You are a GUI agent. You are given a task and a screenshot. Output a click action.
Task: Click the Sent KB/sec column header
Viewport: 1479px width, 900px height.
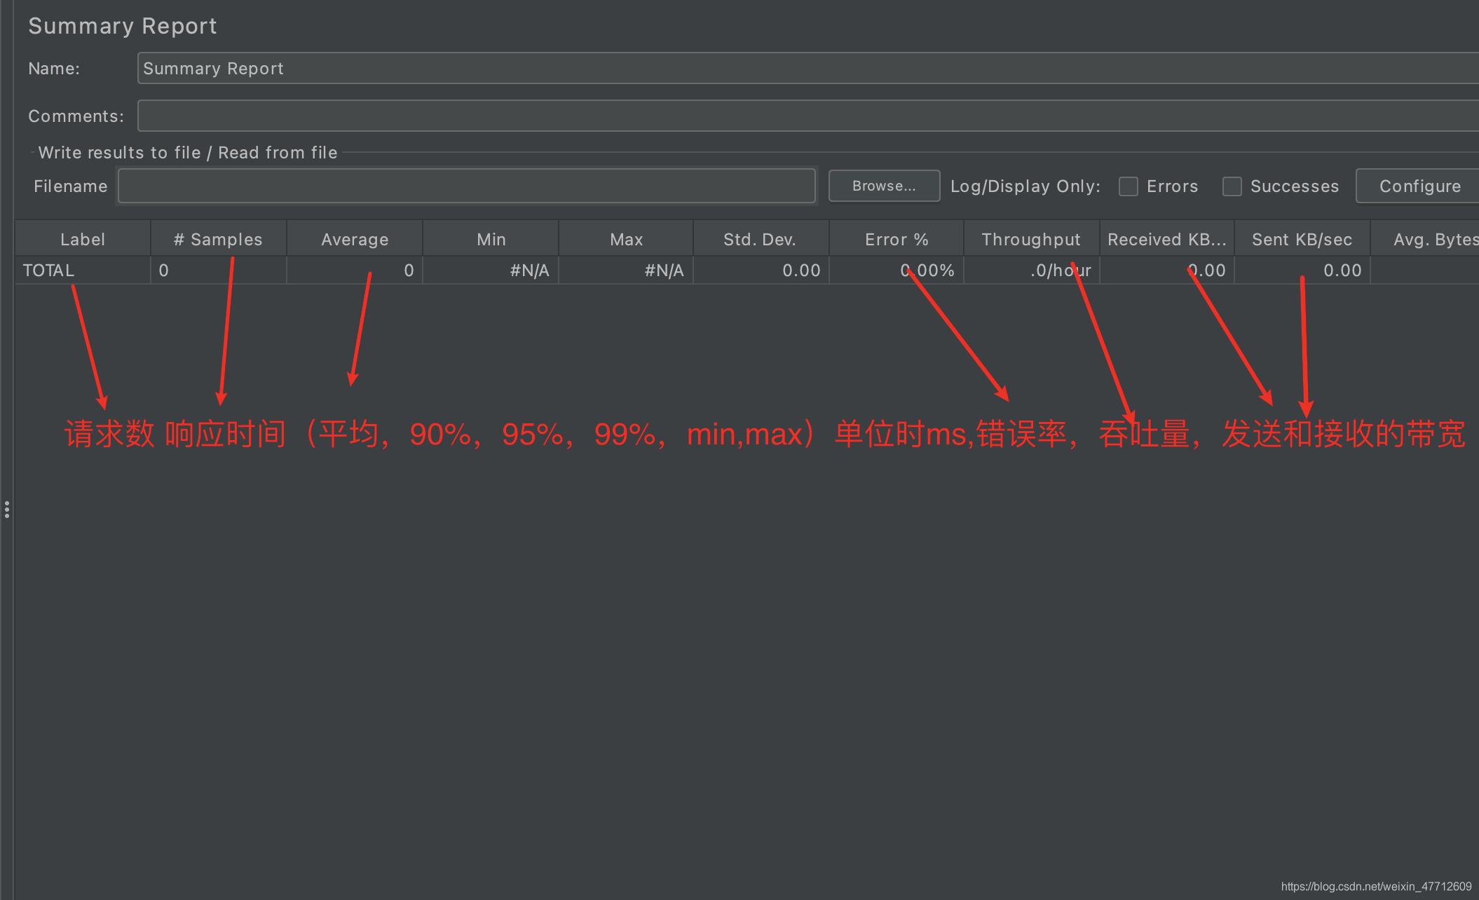[x=1302, y=239]
